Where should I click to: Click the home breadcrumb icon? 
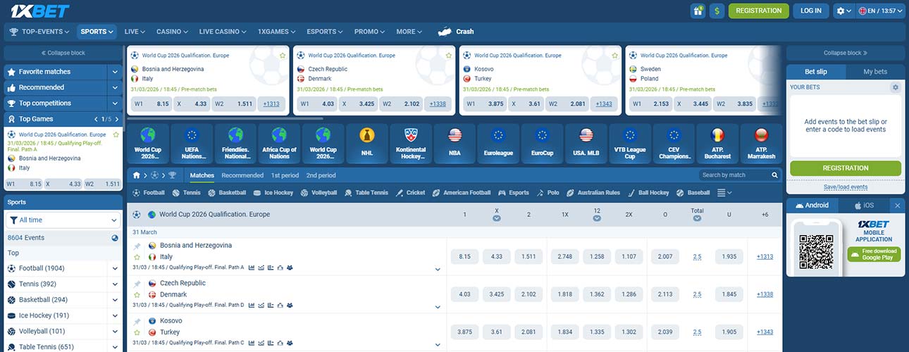coord(137,175)
